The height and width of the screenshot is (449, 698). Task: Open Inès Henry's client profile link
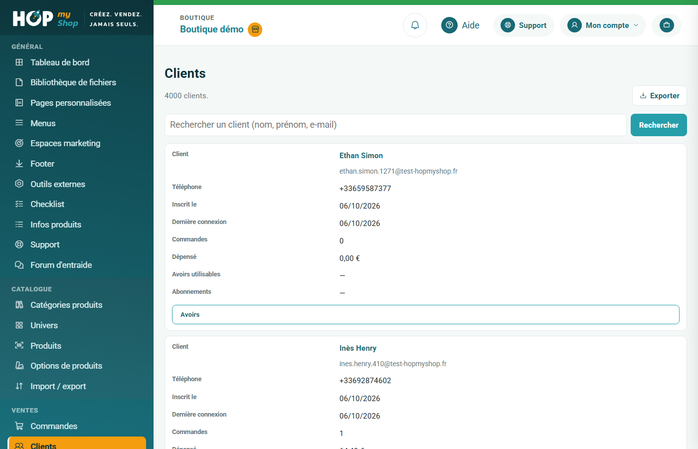(x=358, y=348)
